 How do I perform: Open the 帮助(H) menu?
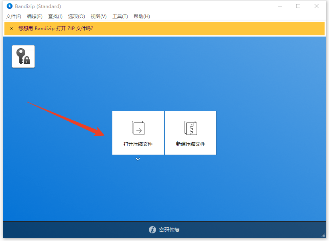click(x=142, y=16)
